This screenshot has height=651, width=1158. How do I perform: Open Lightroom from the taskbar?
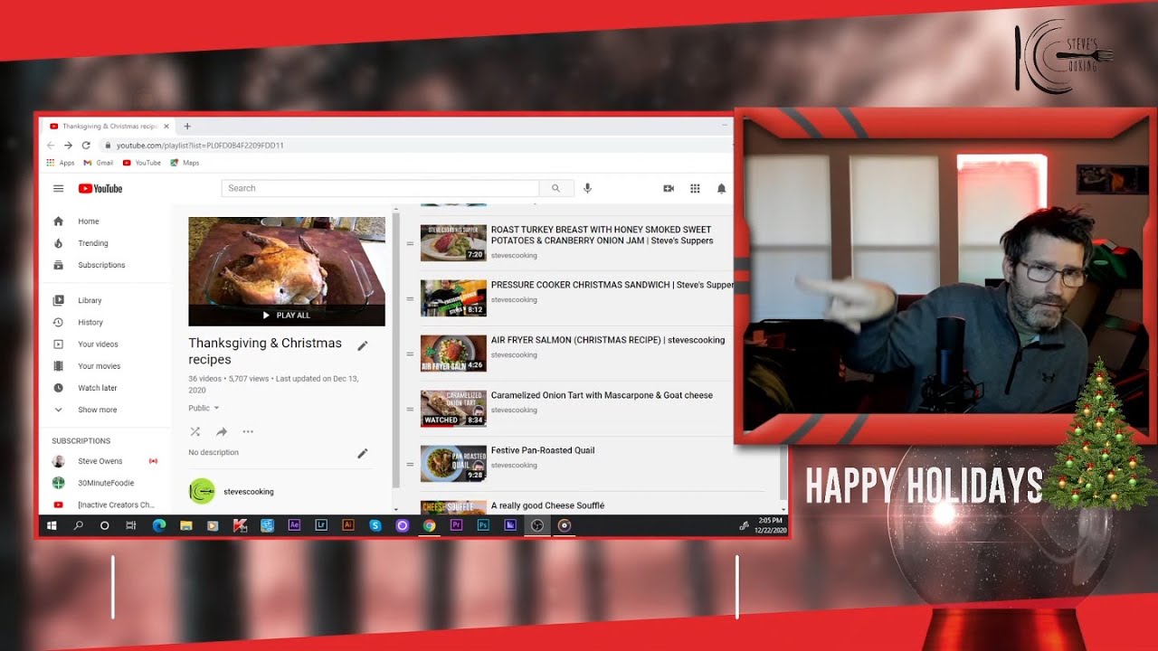pyautogui.click(x=321, y=525)
